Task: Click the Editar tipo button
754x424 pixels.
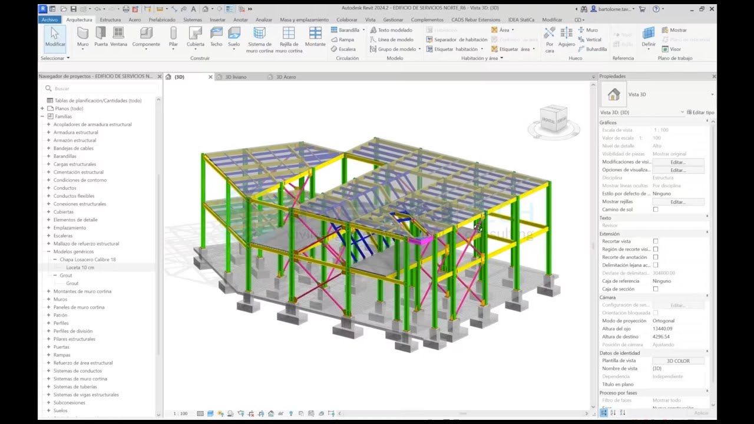Action: (x=700, y=112)
